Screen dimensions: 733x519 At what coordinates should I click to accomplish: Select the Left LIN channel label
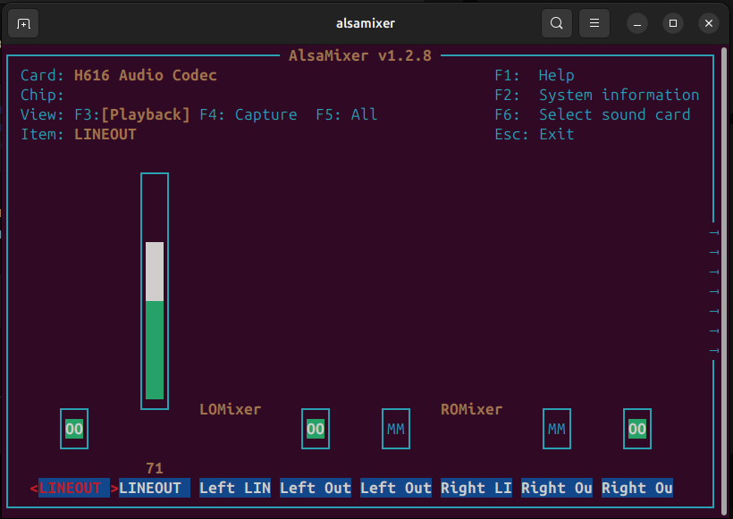[235, 488]
